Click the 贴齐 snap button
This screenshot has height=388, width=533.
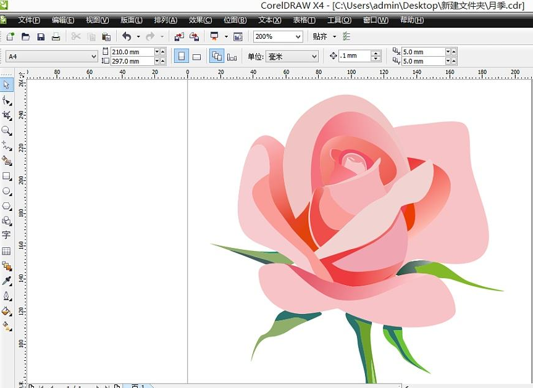click(x=320, y=37)
